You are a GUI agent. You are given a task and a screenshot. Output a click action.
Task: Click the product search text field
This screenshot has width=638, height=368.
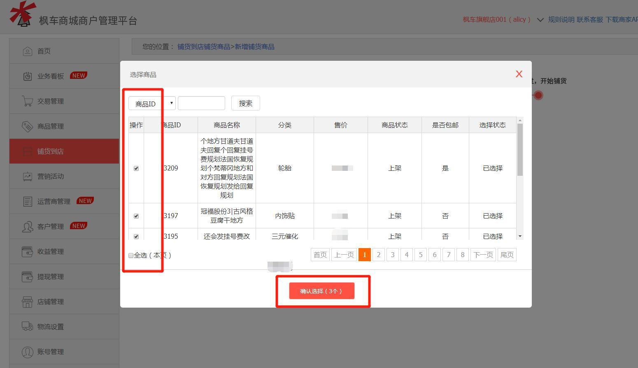pyautogui.click(x=201, y=103)
